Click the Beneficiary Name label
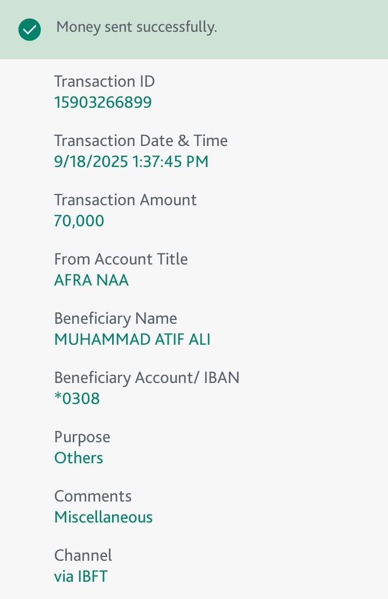The height and width of the screenshot is (599, 388). (x=115, y=318)
